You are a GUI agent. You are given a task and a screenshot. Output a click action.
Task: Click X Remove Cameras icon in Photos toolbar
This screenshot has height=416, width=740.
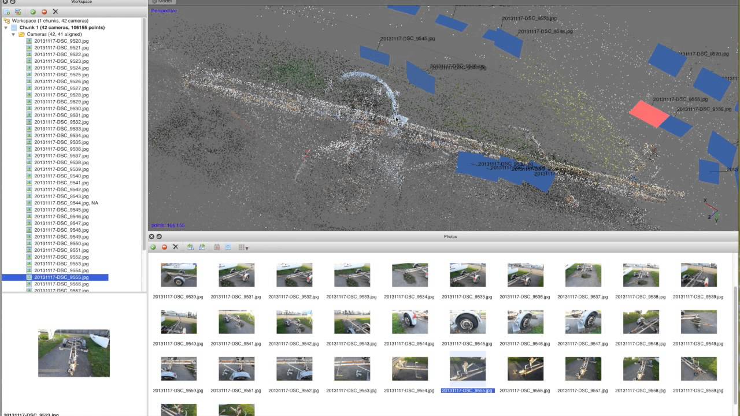coord(175,247)
